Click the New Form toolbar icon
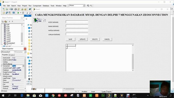 pos(14,13)
